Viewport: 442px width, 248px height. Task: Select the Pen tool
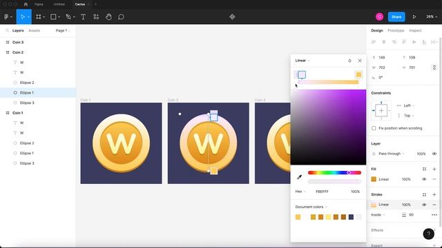pos(68,17)
